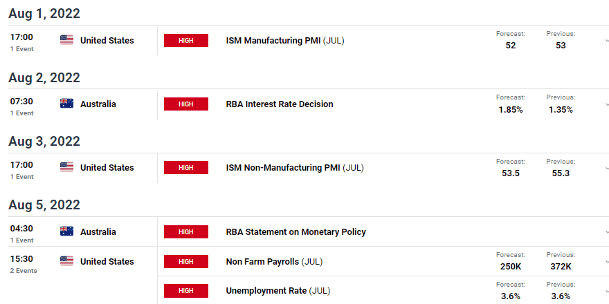Expand the Non Farm Payrolls details chevron
Screen dimensions: 609x304
(x=607, y=262)
